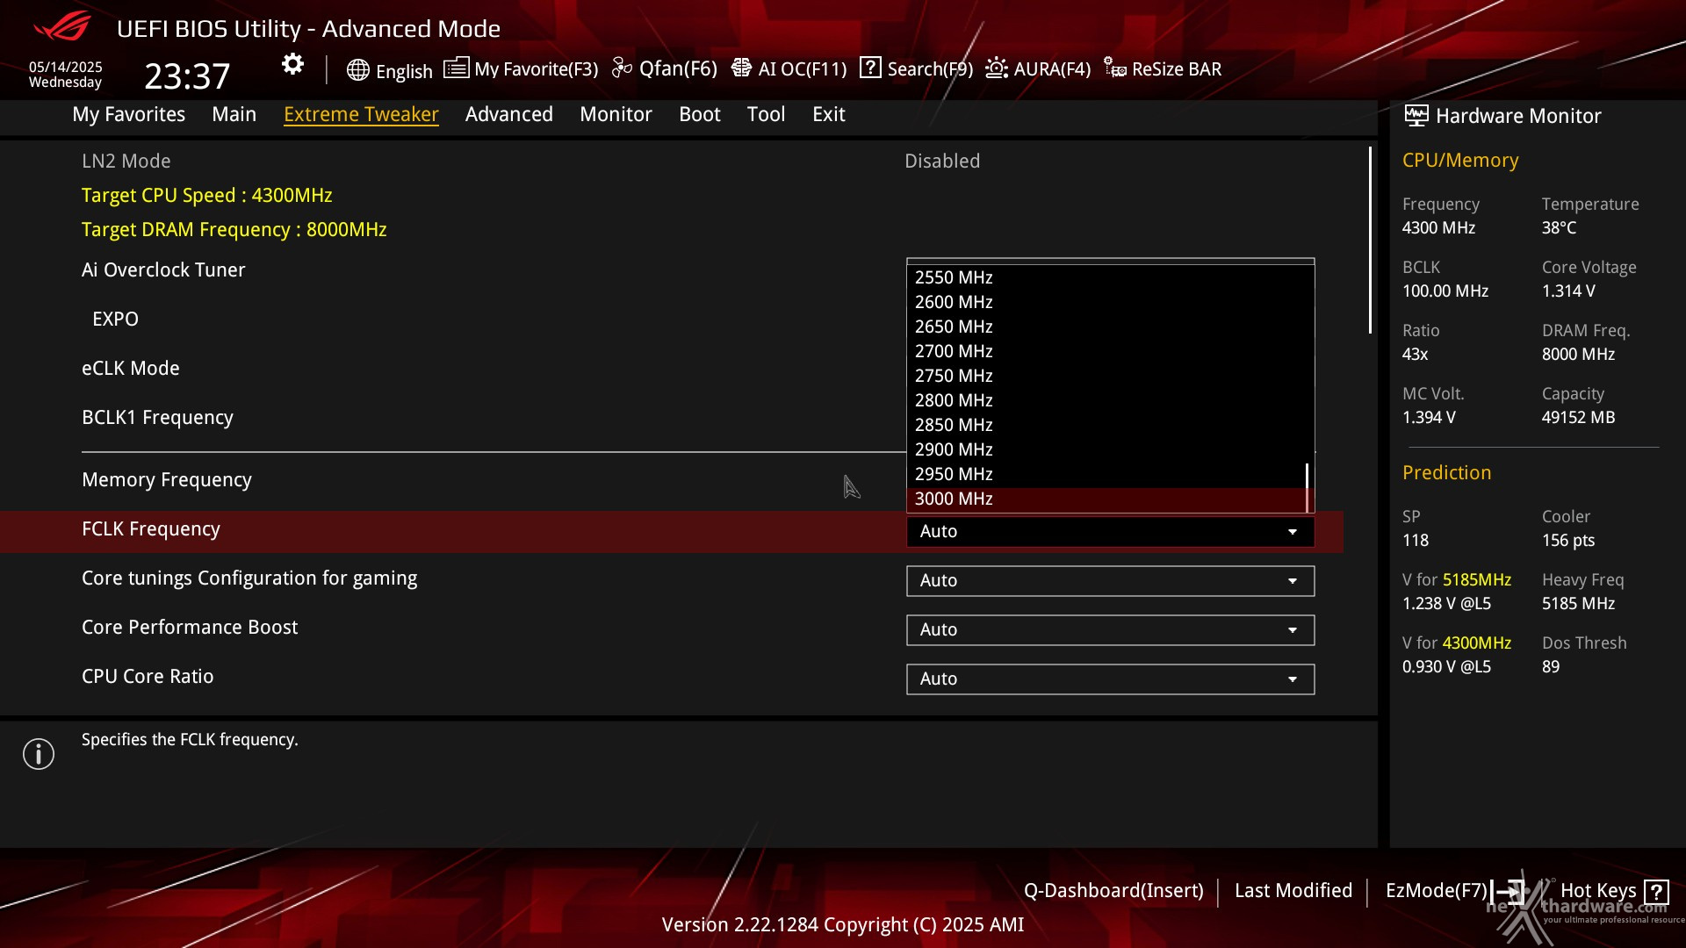Open the Tool tab
Screen dimensions: 1686x948
(766, 114)
